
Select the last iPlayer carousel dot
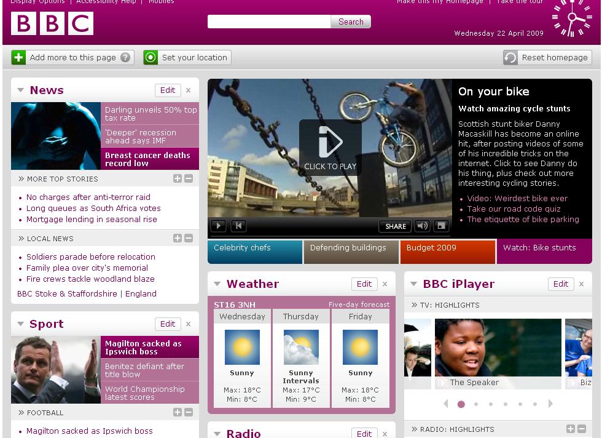(x=535, y=404)
